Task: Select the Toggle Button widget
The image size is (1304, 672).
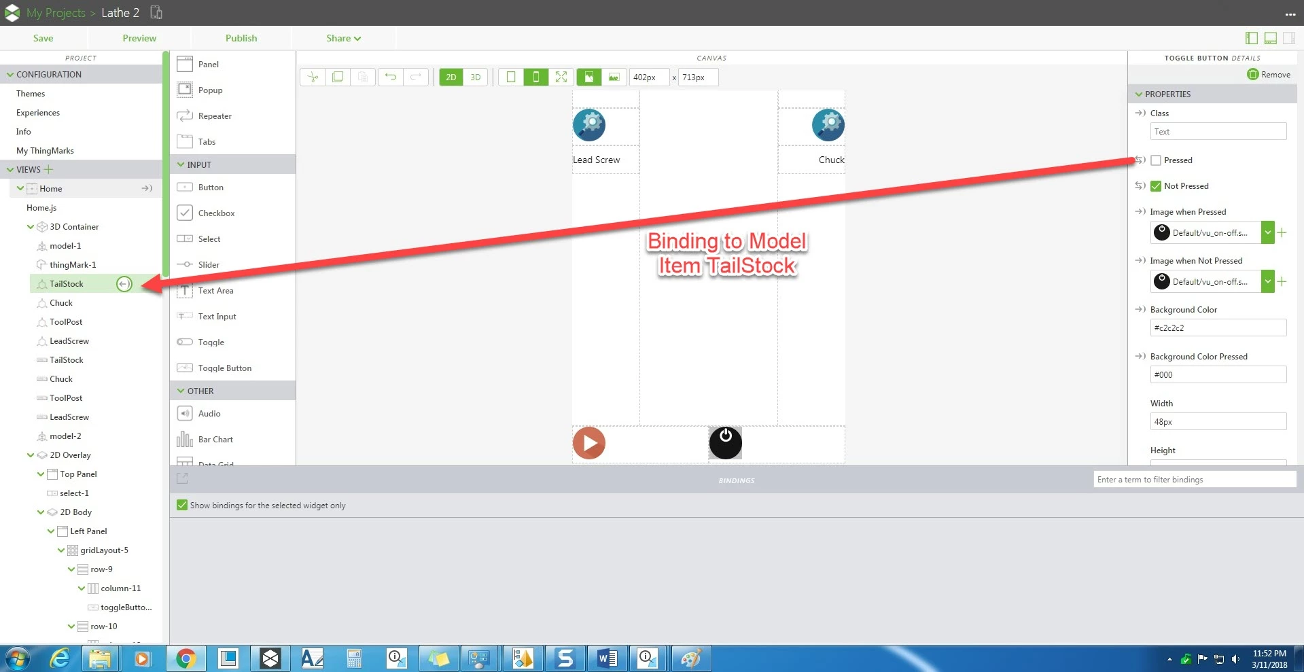Action: tap(224, 368)
